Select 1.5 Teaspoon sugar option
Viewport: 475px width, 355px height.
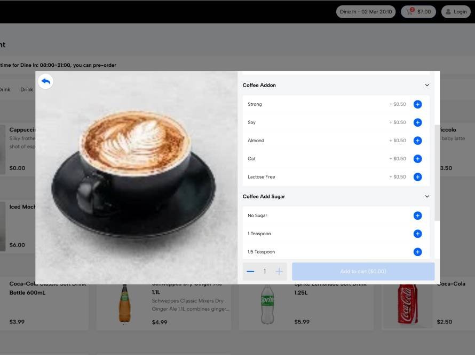pyautogui.click(x=417, y=252)
